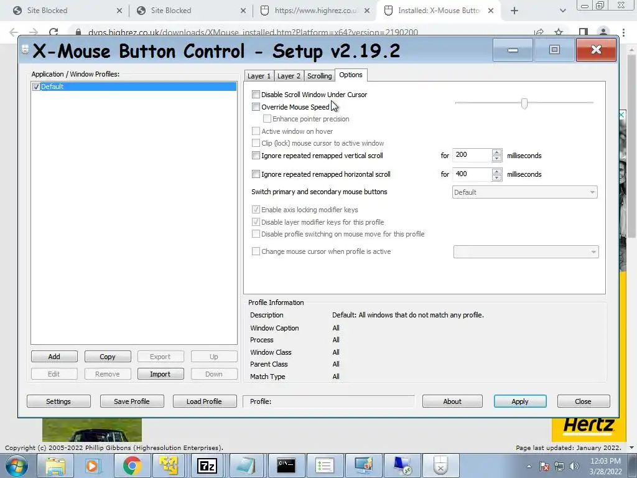Check Ignore repeated remapped vertical scroll
Image resolution: width=637 pixels, height=478 pixels.
pos(256,155)
